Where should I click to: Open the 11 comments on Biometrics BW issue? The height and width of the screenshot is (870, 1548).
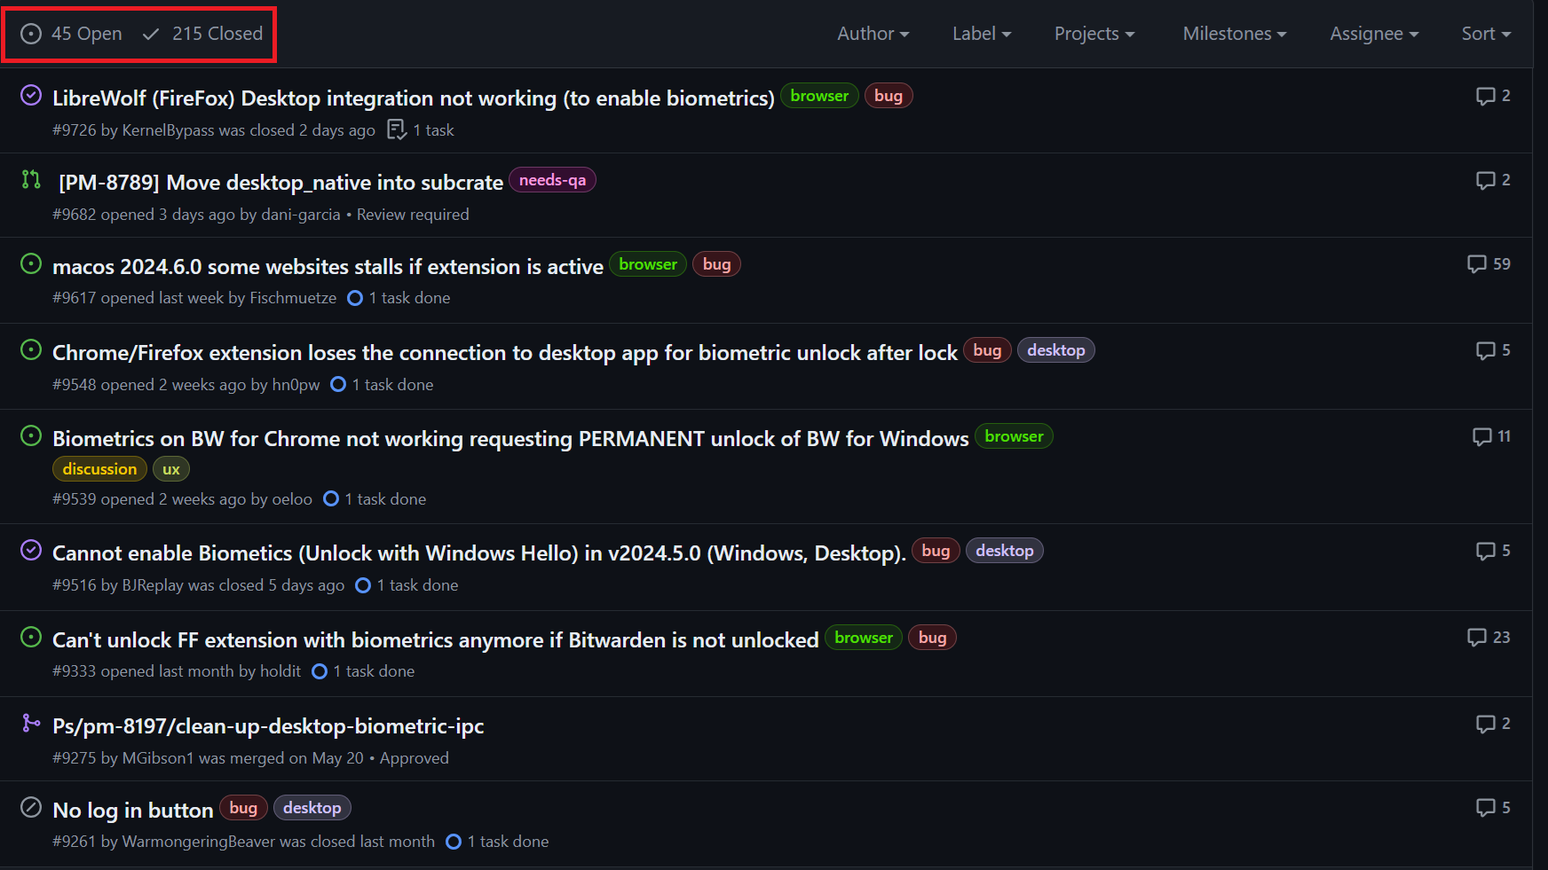[x=1491, y=436]
